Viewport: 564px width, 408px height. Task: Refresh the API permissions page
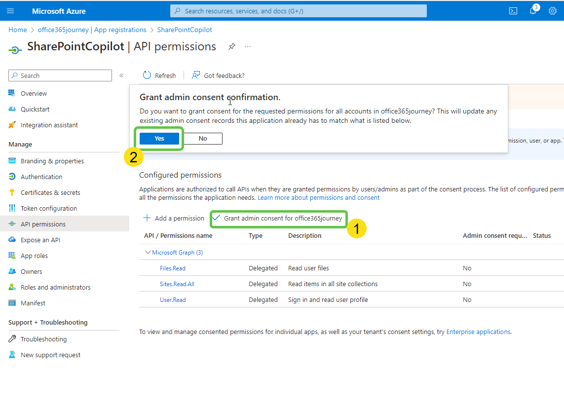159,75
